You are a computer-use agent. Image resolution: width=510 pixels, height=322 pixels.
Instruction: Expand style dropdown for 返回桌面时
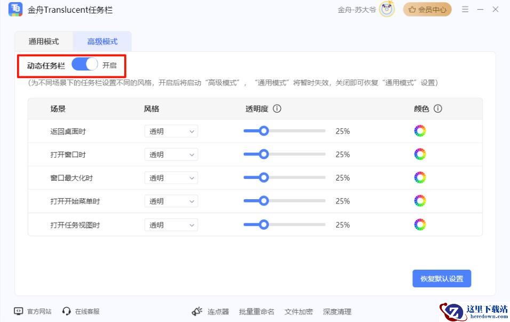point(171,131)
